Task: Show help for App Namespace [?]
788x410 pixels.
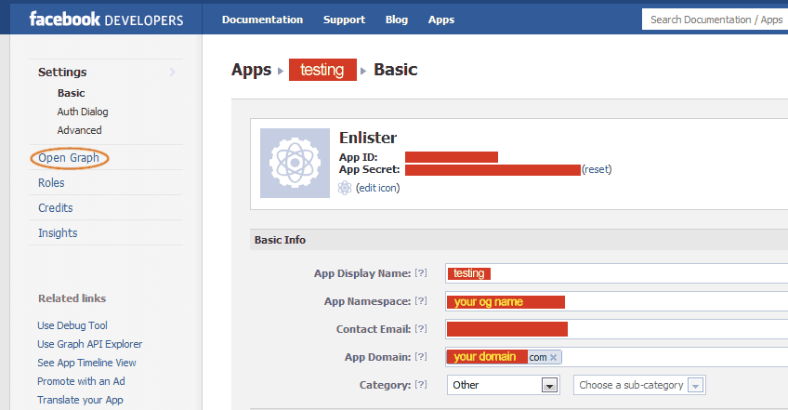Action: click(421, 301)
